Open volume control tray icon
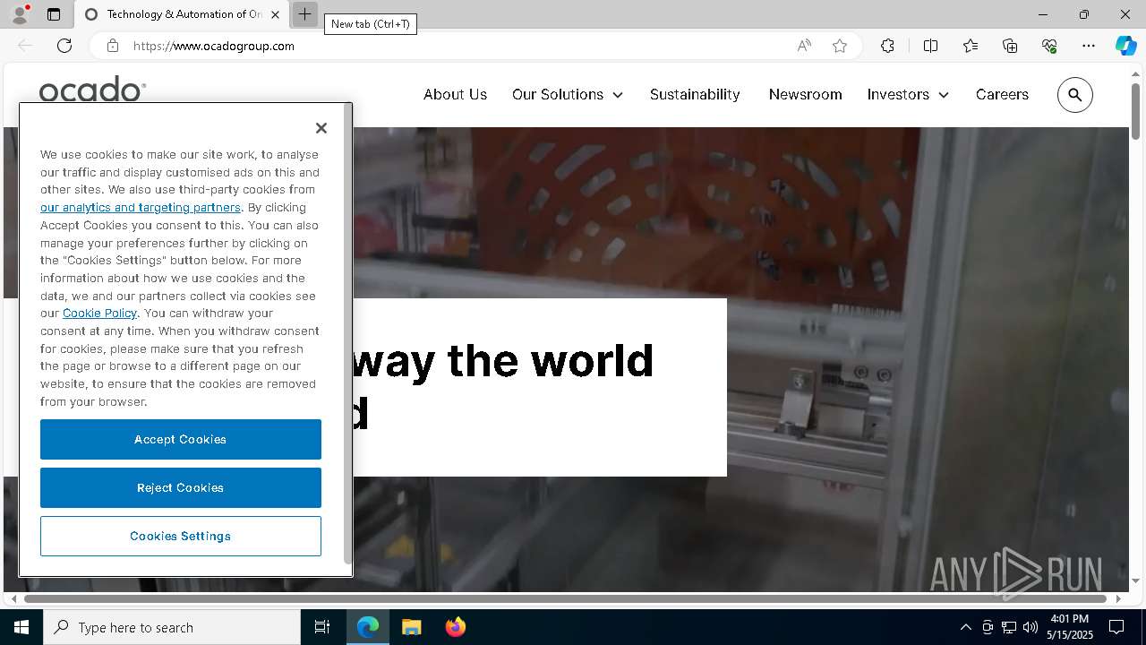The width and height of the screenshot is (1146, 645). [x=1031, y=627]
